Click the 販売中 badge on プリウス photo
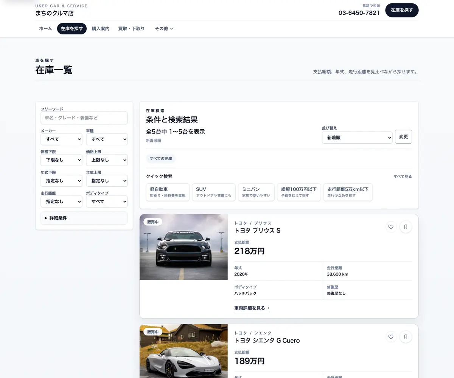454x378 pixels. pyautogui.click(x=153, y=222)
